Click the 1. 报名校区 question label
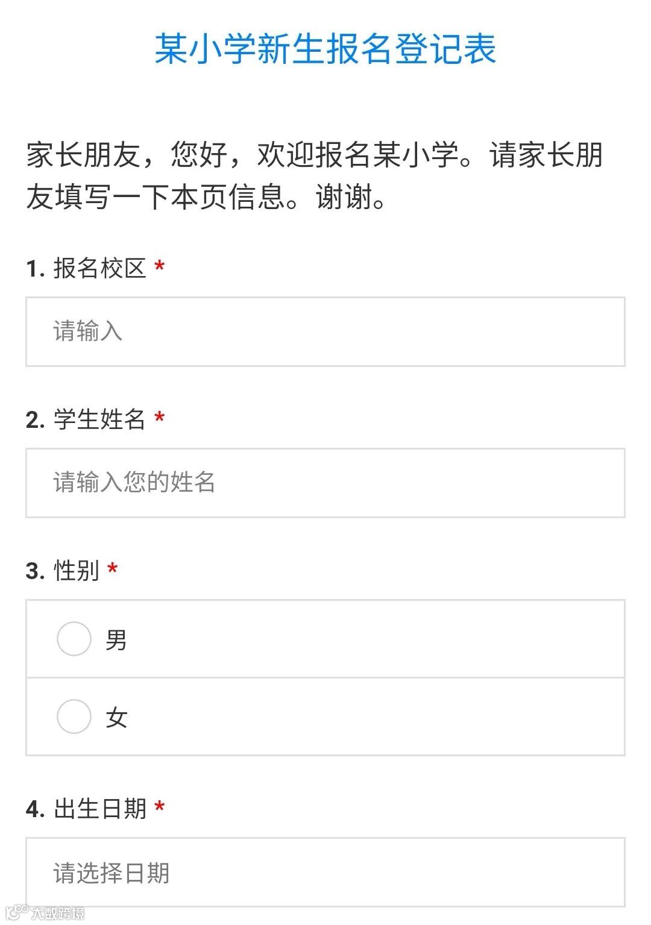Screen dimensions: 651x925 87,268
